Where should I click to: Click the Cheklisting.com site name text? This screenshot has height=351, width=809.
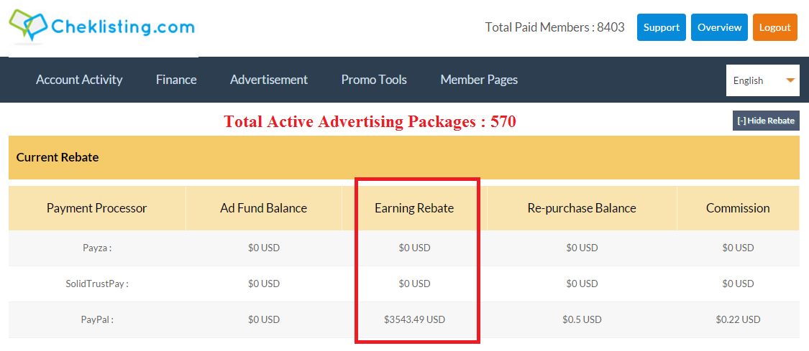pyautogui.click(x=122, y=27)
